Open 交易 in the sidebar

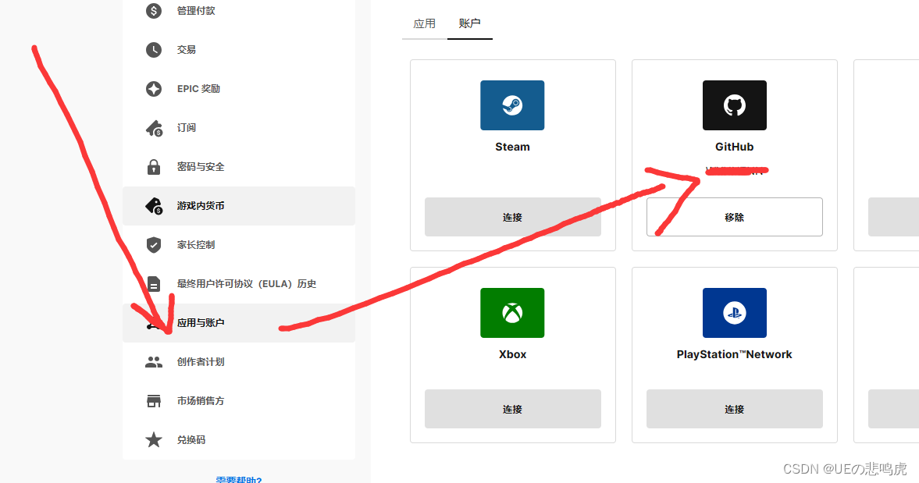point(239,50)
